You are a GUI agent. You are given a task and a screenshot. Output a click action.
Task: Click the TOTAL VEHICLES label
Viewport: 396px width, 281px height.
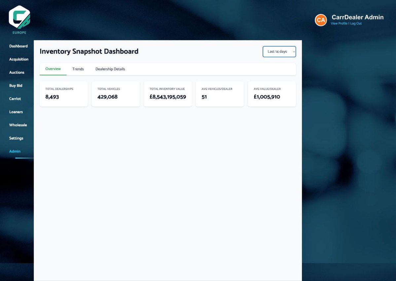109,89
